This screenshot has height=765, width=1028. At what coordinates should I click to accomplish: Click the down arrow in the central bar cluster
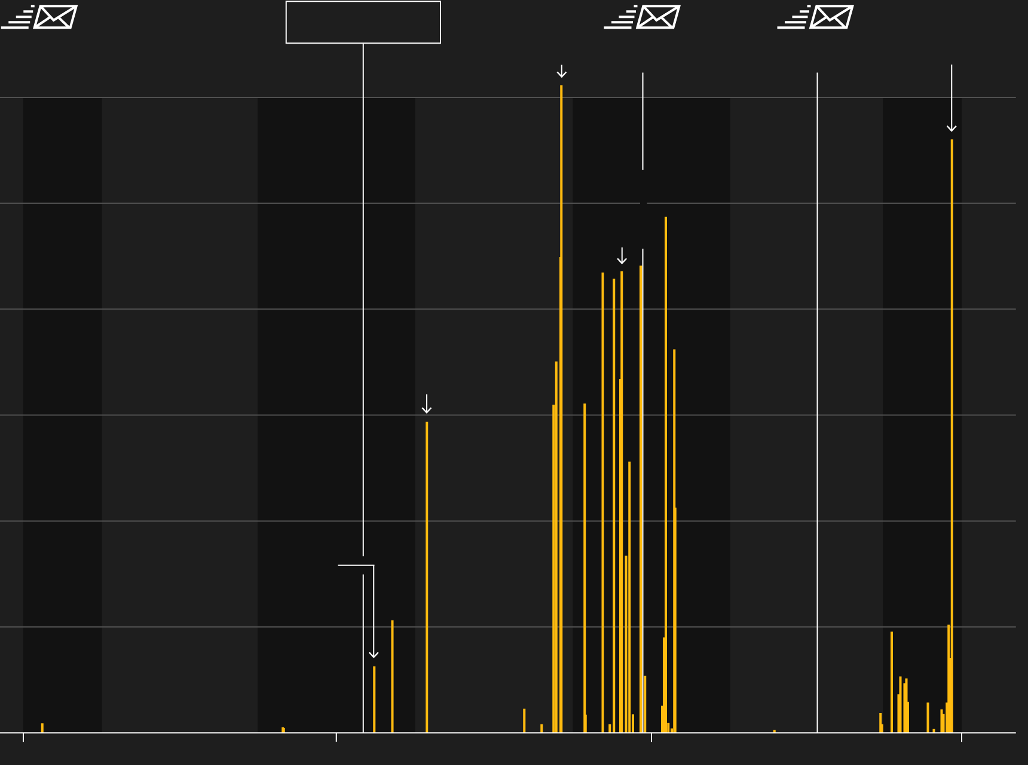coord(622,256)
